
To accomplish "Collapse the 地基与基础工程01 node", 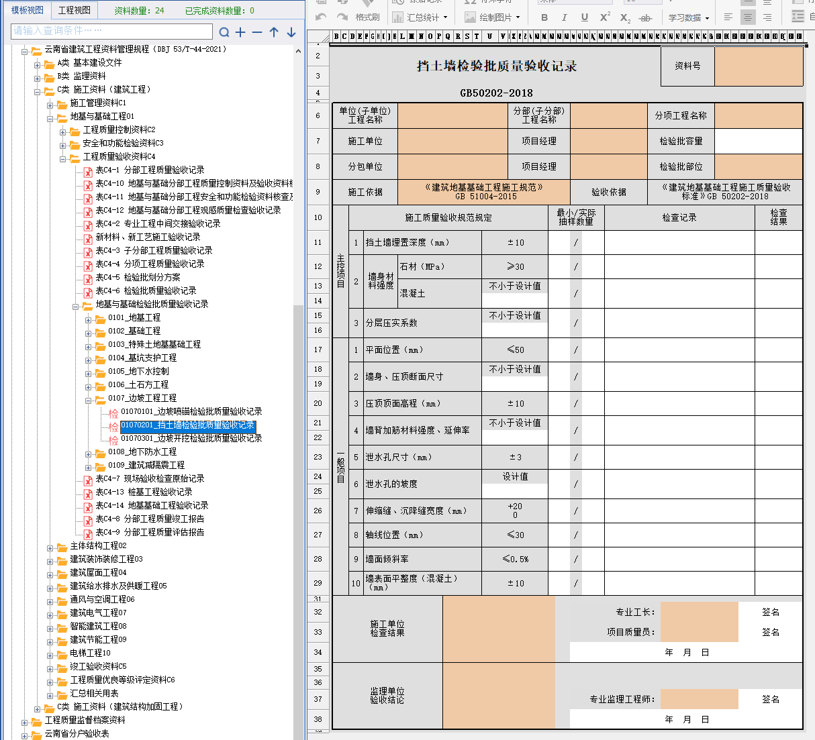I will (x=50, y=118).
